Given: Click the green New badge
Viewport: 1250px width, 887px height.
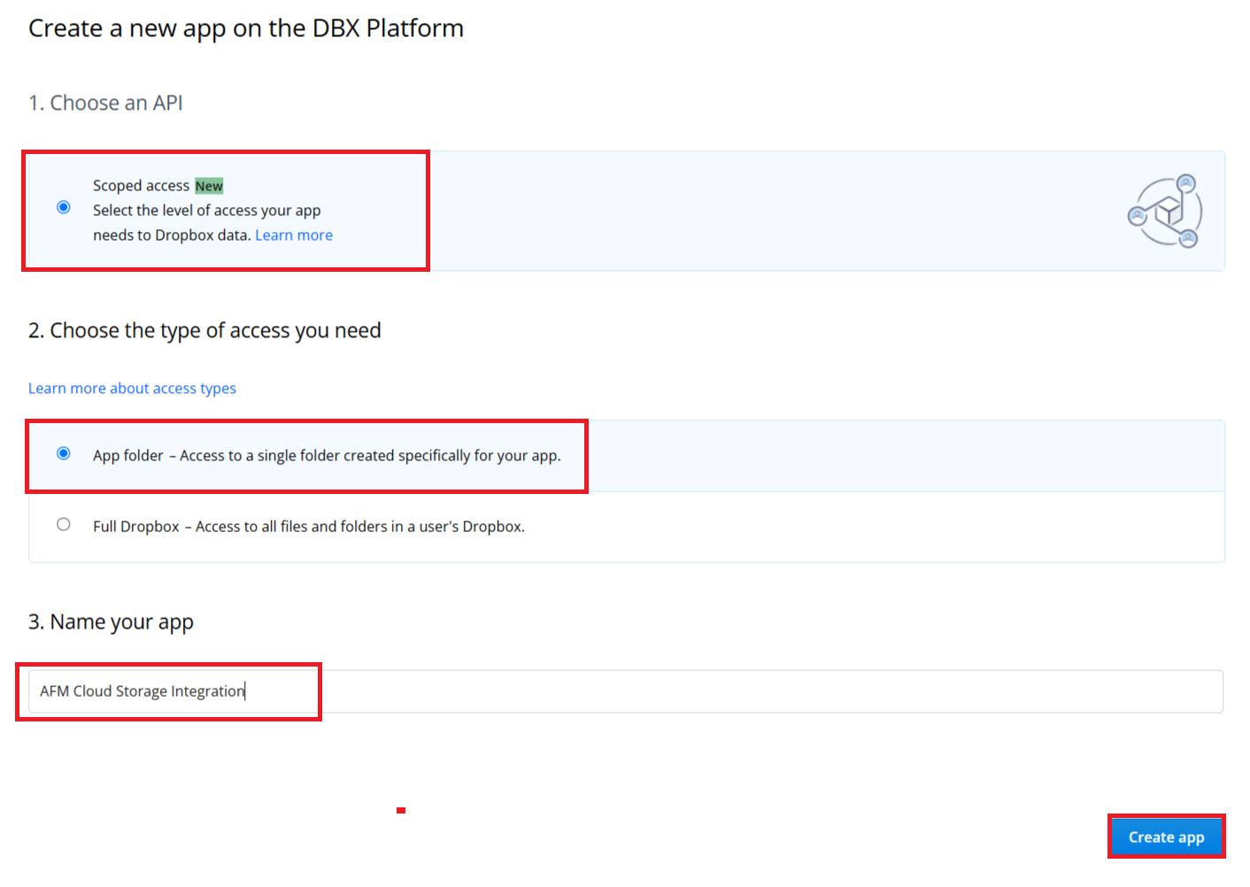Looking at the screenshot, I should click(x=209, y=186).
